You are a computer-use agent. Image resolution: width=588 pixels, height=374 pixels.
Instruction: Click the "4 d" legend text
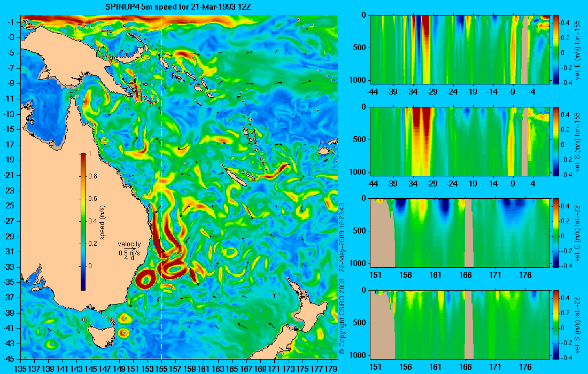coord(129,259)
